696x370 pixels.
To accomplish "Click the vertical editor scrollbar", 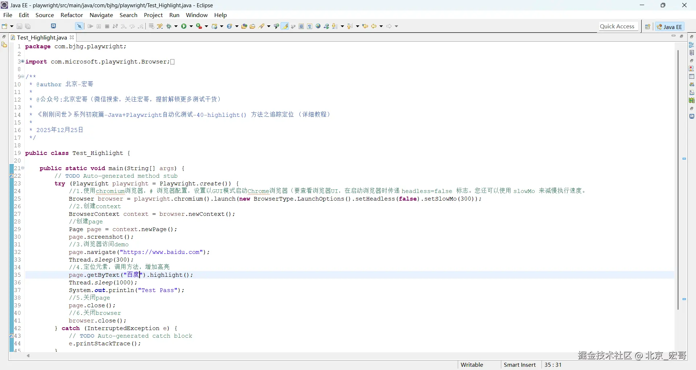I will [678, 180].
